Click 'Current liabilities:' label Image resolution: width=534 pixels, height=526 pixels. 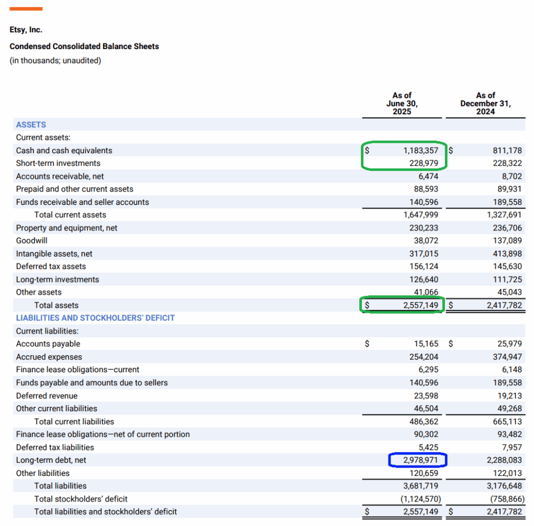coord(47,331)
